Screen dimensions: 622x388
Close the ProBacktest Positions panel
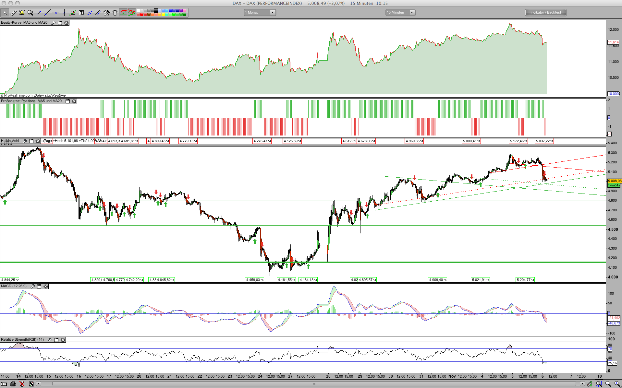click(74, 101)
